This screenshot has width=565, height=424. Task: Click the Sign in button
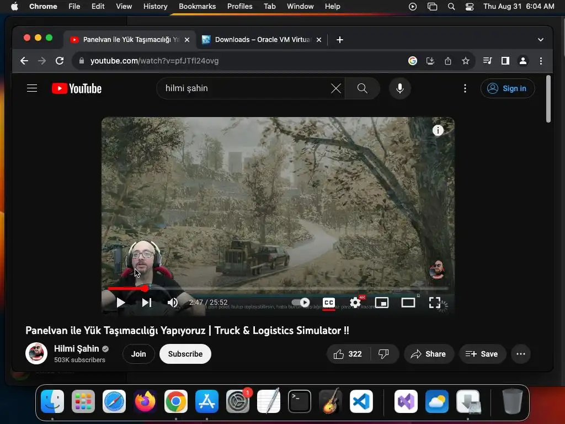click(x=508, y=88)
